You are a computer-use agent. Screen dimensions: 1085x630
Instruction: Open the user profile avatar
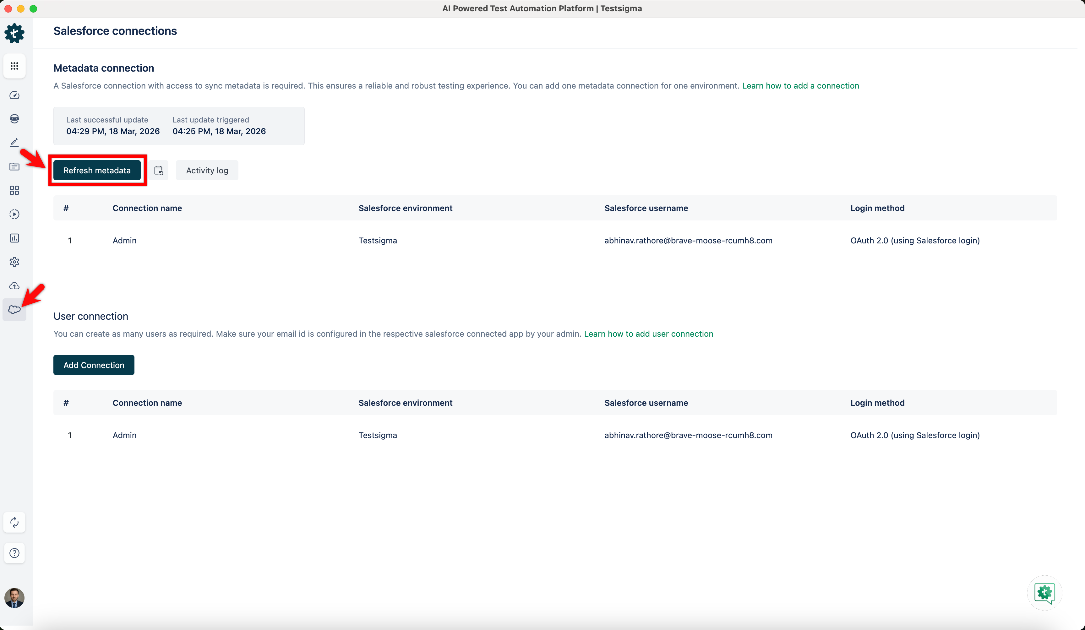point(14,598)
